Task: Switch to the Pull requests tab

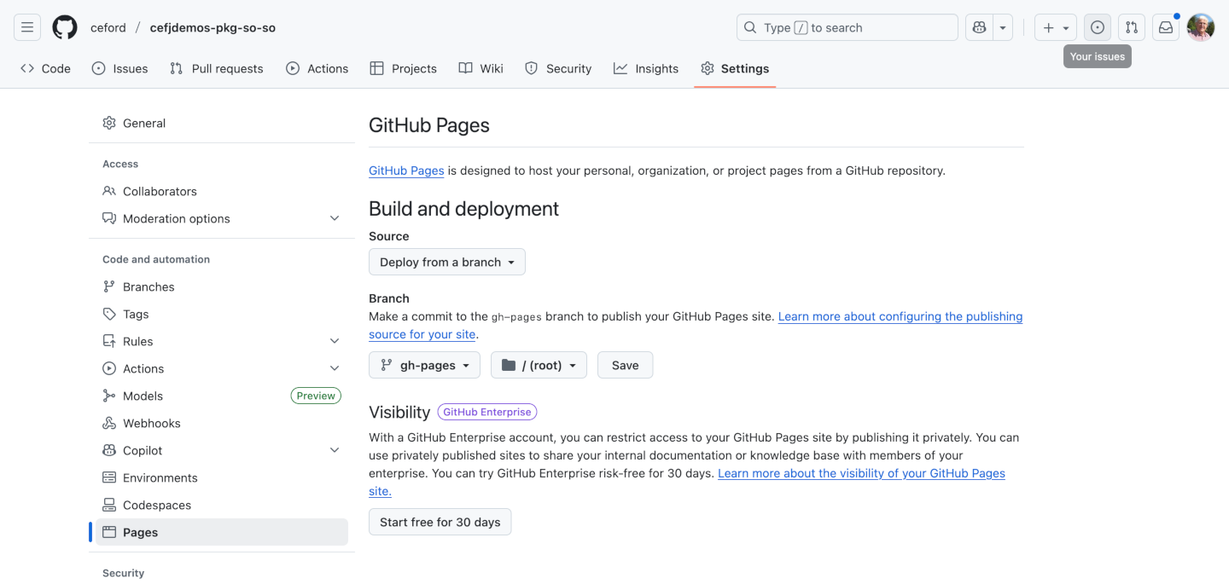Action: point(217,68)
